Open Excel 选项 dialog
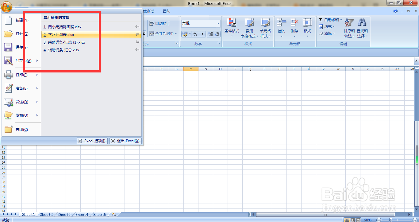Screen dimensions: 419x222 [x=92, y=141]
